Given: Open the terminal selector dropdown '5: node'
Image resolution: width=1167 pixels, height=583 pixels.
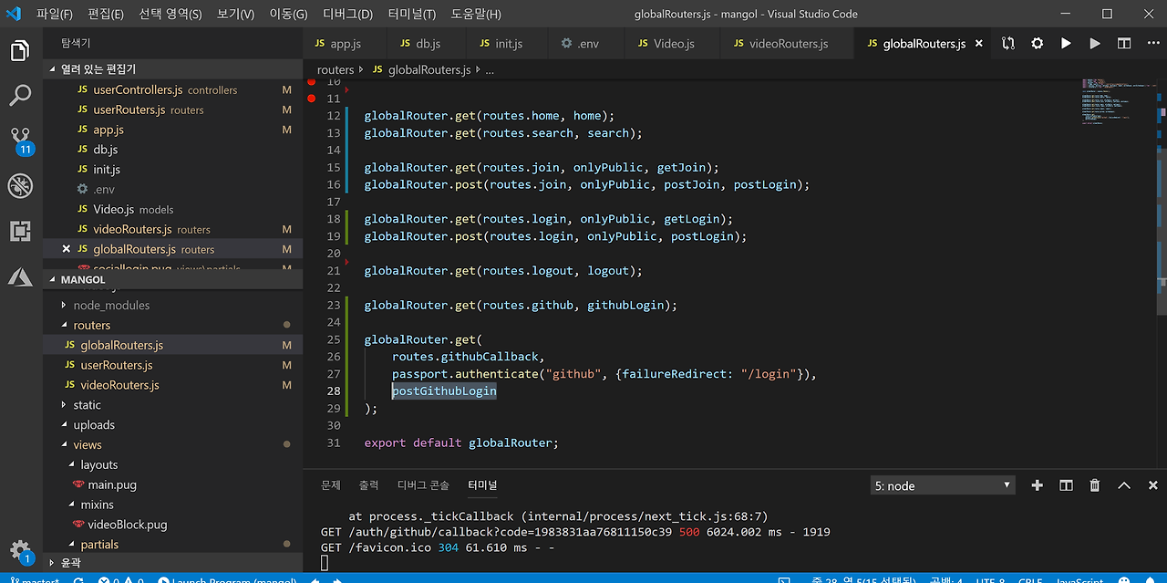Looking at the screenshot, I should 942,485.
